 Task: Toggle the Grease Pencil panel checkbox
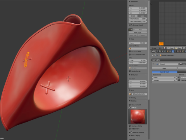132,25
